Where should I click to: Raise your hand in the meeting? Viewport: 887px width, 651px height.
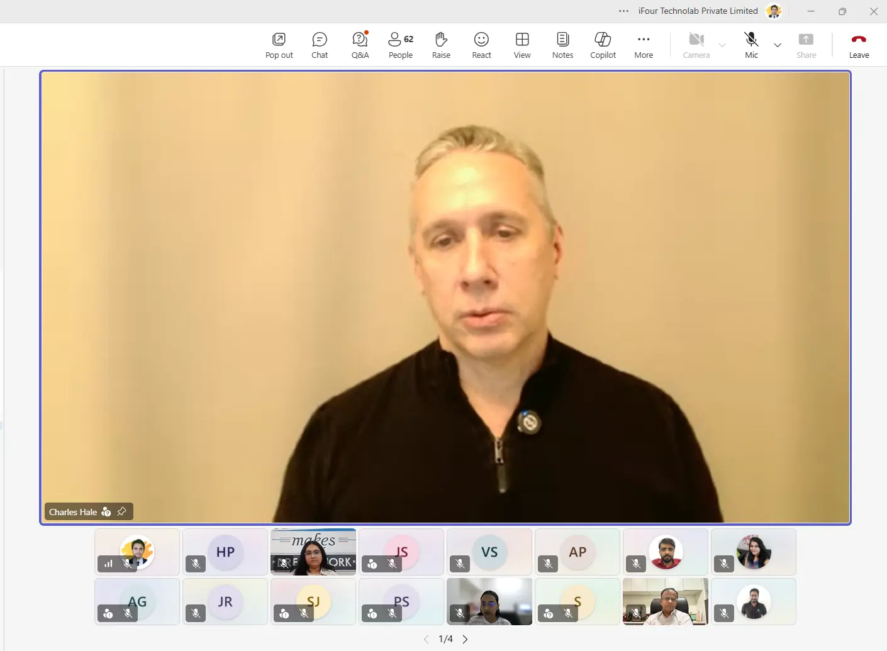click(441, 45)
